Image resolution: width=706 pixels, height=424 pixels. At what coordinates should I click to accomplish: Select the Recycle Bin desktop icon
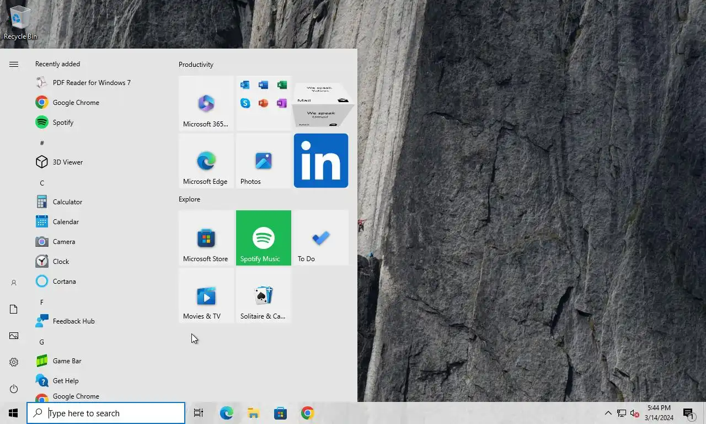(x=20, y=23)
